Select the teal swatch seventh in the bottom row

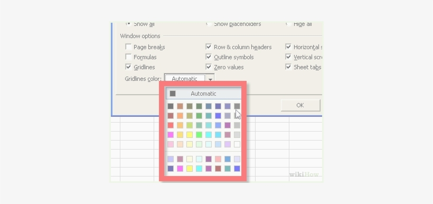(x=228, y=169)
